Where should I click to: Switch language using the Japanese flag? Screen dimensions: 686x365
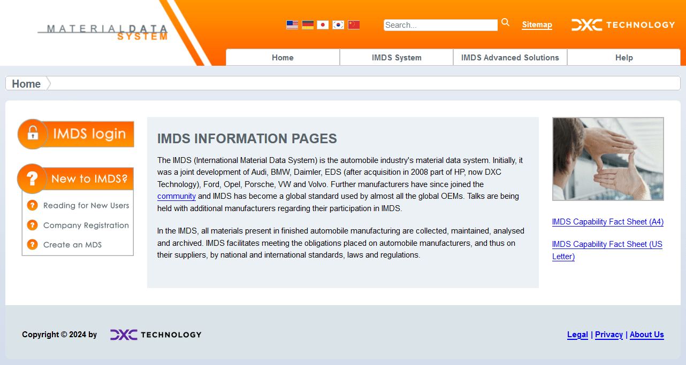pyautogui.click(x=323, y=25)
